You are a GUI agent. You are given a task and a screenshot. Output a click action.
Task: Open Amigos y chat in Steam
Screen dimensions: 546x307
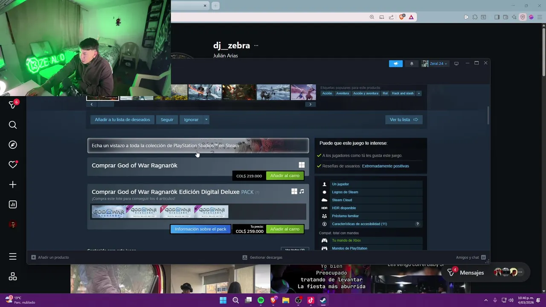tap(471, 257)
